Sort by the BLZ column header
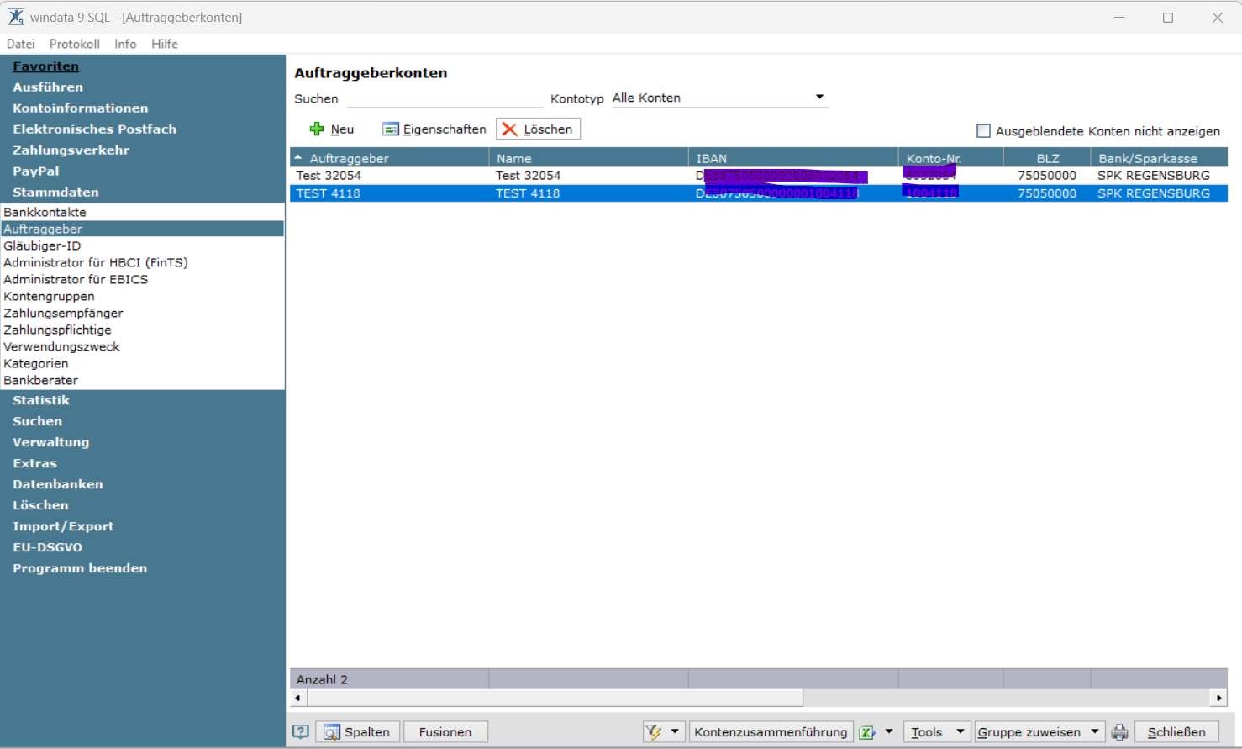This screenshot has height=749, width=1242. tap(1047, 158)
